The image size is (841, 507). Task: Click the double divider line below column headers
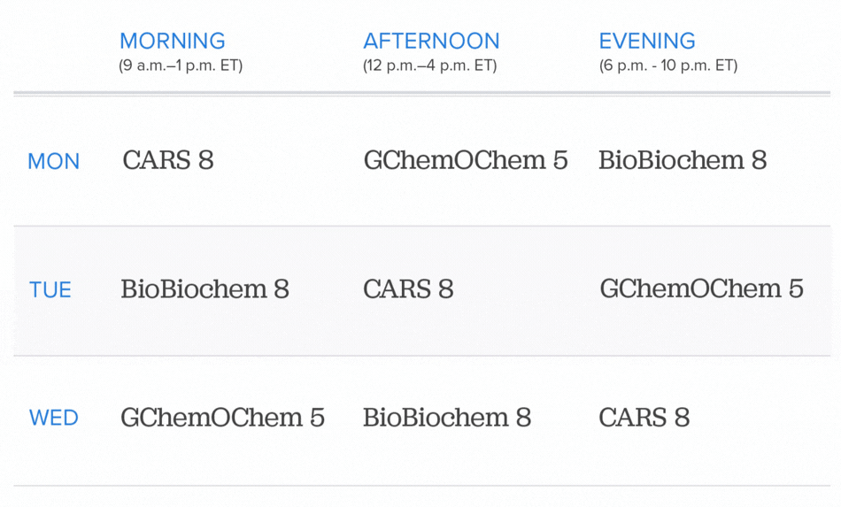pyautogui.click(x=421, y=92)
